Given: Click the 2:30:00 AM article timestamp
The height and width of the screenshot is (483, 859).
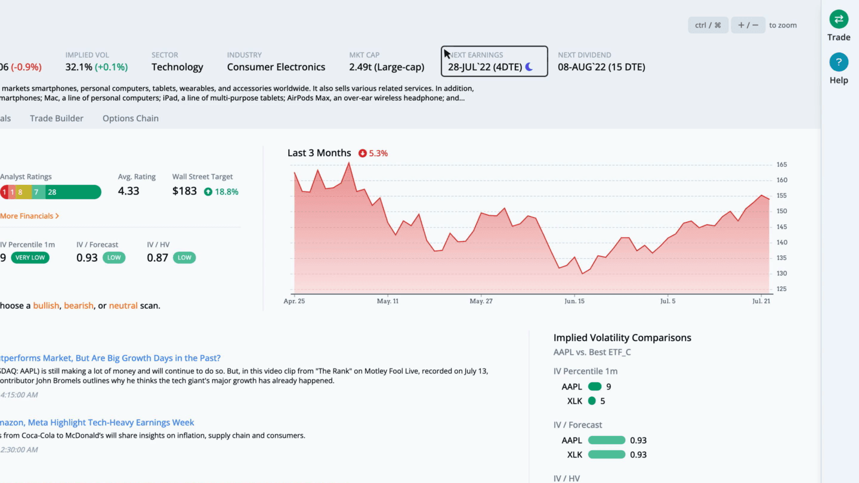Looking at the screenshot, I should pos(19,450).
